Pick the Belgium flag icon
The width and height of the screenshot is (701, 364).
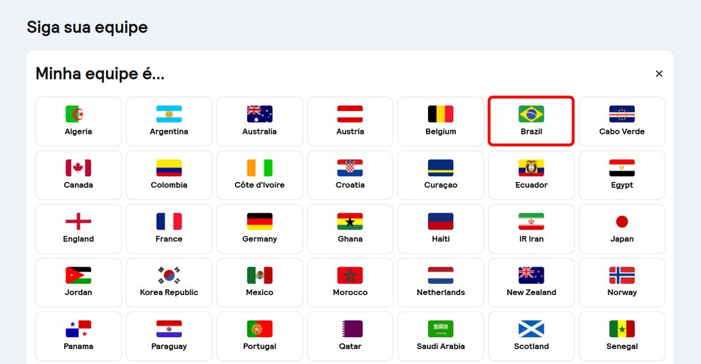441,114
